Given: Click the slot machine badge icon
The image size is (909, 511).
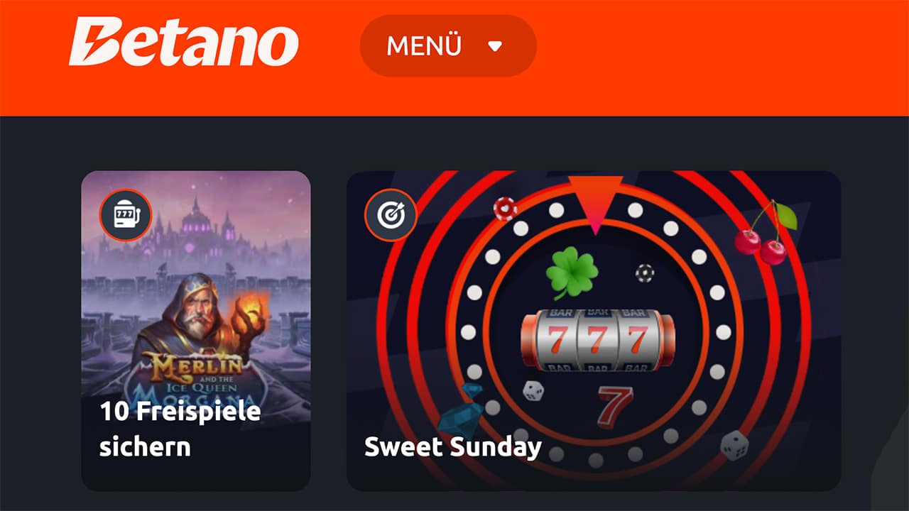Looking at the screenshot, I should click(126, 214).
